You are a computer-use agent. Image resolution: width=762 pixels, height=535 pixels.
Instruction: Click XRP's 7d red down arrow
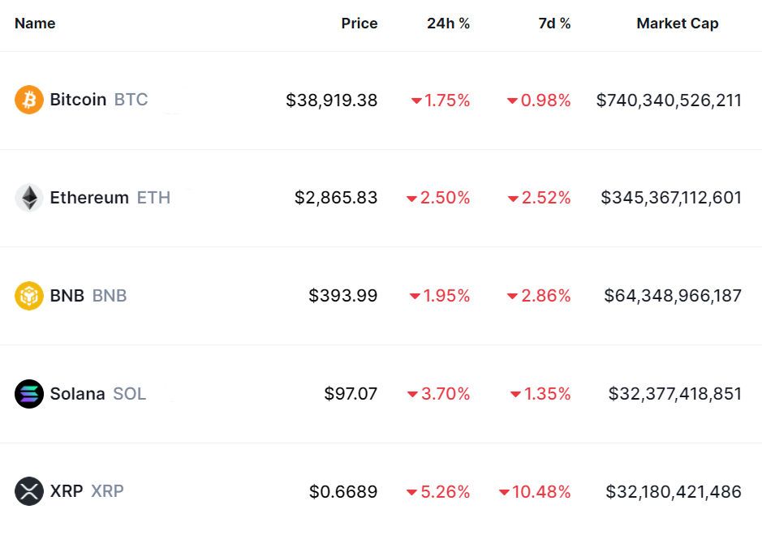[x=505, y=492]
